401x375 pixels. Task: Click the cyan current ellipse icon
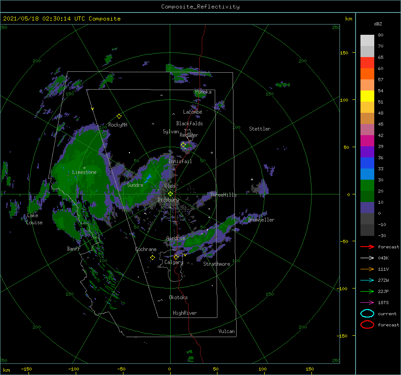point(367,313)
